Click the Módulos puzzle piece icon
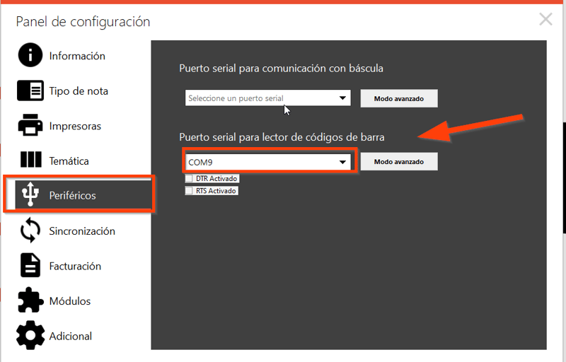 30,300
